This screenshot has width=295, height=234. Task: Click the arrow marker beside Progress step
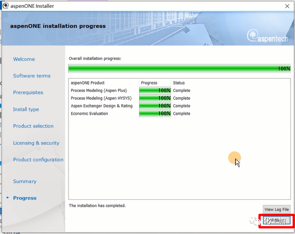click(7, 198)
